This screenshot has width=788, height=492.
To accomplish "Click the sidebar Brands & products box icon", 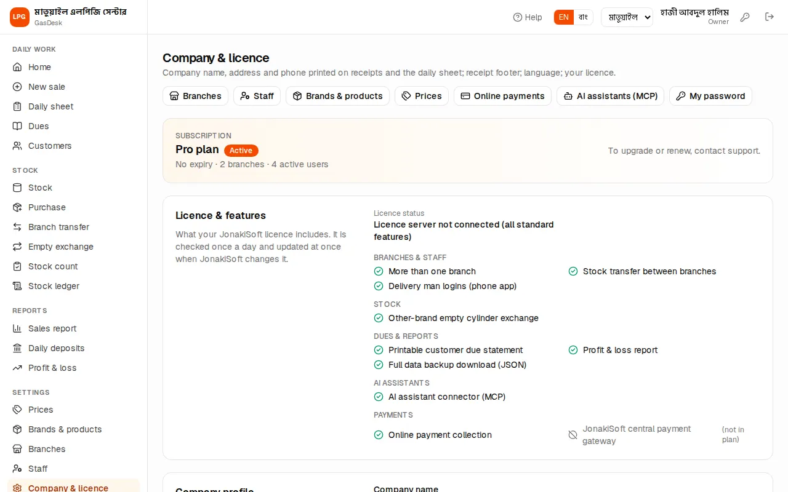I will pyautogui.click(x=17, y=429).
